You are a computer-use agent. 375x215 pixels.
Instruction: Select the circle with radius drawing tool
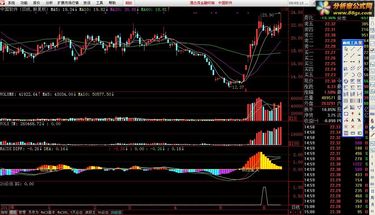coord(359,75)
